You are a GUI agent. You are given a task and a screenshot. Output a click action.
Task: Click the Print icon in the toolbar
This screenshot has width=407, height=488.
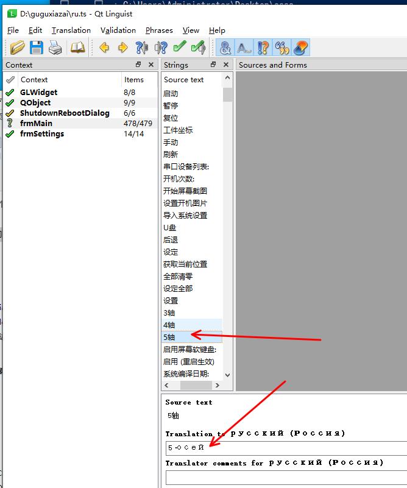(55, 48)
